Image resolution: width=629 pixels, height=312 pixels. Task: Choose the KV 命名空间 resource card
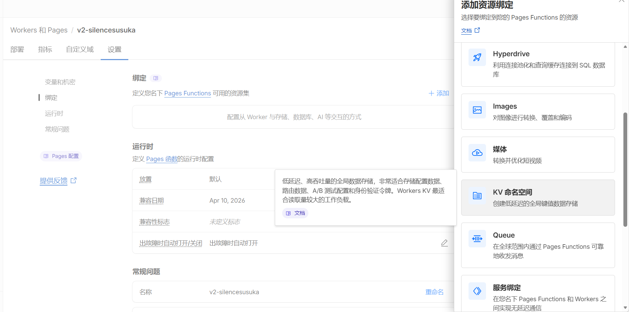point(538,198)
